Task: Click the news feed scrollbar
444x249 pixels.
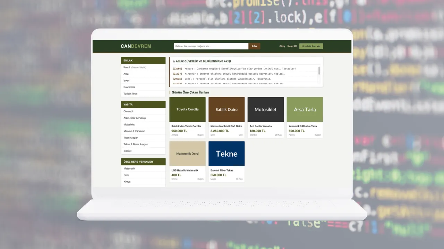Action: 319,71
